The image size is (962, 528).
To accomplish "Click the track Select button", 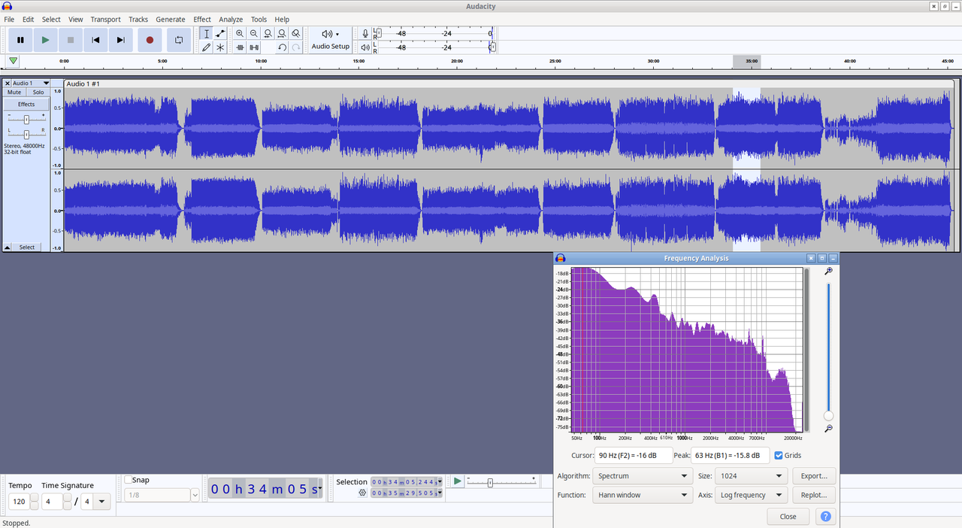I will pyautogui.click(x=27, y=247).
